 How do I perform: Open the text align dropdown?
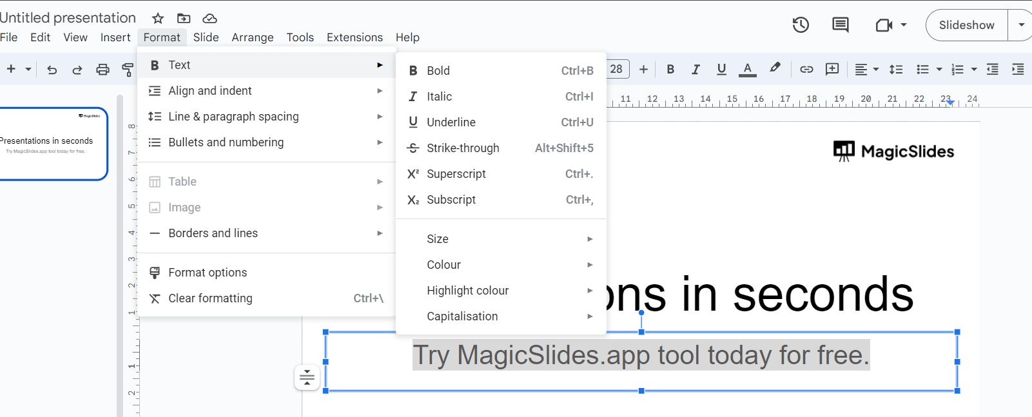pos(866,69)
